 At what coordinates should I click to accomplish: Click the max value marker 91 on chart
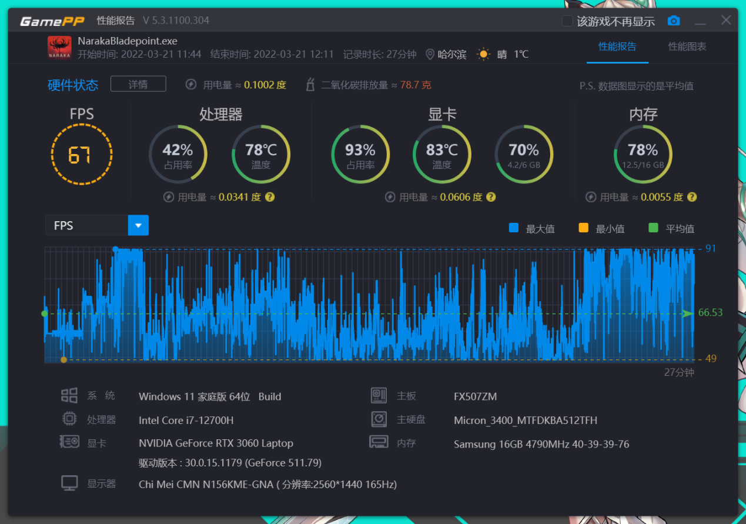[x=115, y=249]
